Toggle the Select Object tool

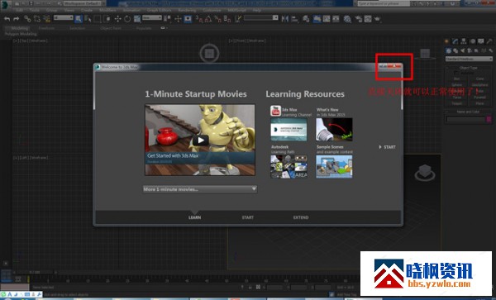click(x=79, y=19)
